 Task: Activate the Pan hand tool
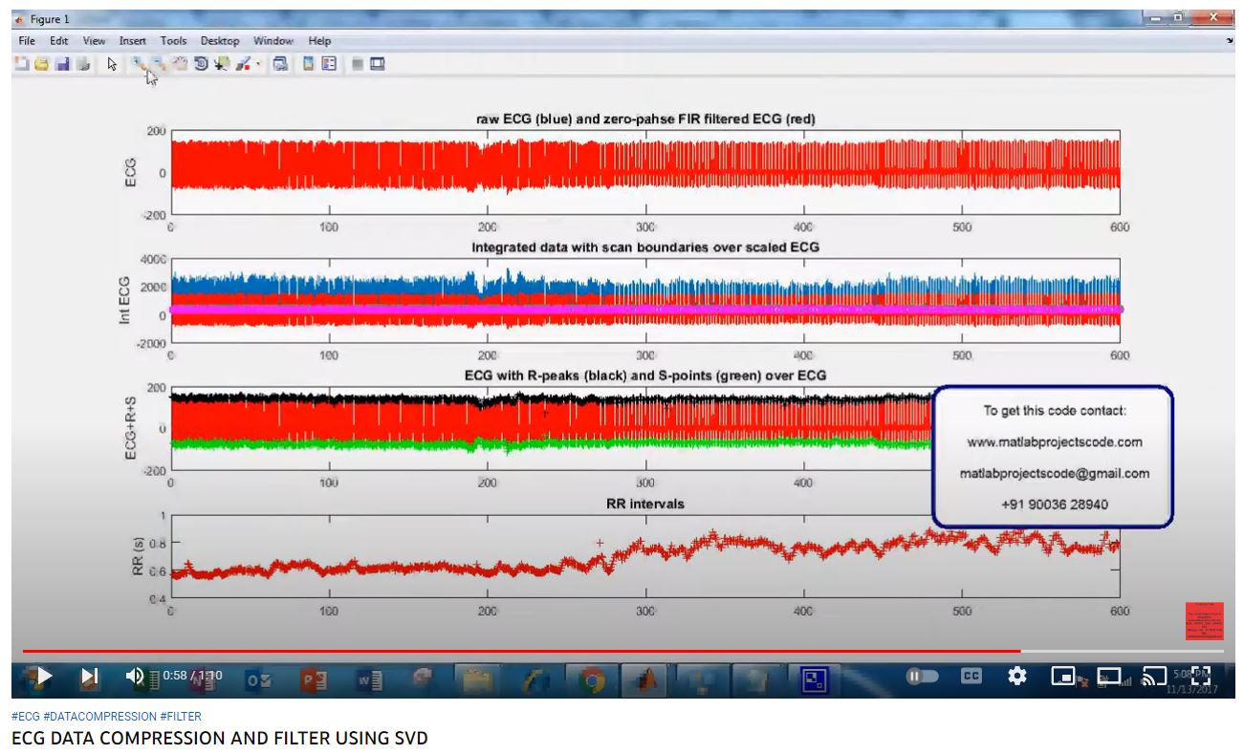click(x=180, y=64)
